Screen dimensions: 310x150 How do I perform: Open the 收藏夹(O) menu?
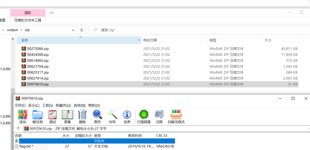(63, 105)
